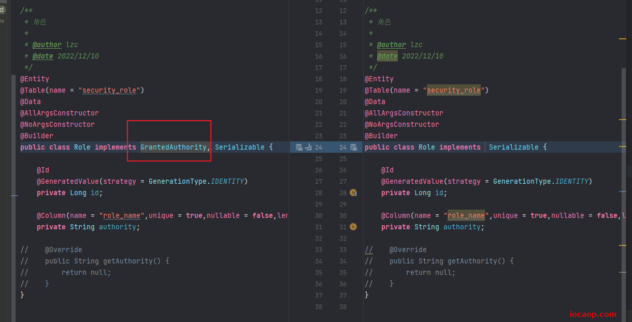Click @Entity annotation in the right pane
Image resolution: width=632 pixels, height=322 pixels.
(379, 79)
